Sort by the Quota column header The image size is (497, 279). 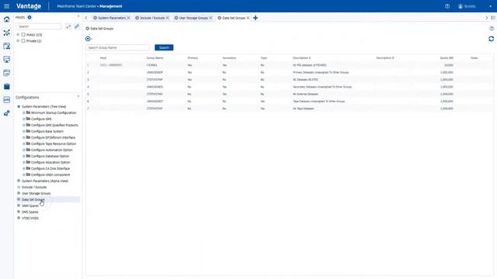tap(447, 58)
